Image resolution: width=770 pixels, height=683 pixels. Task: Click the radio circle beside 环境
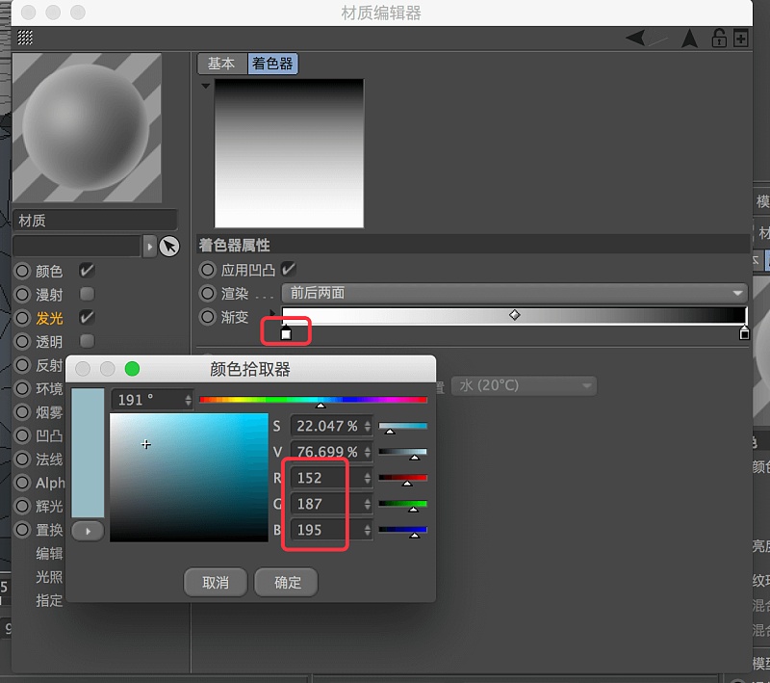[22, 388]
